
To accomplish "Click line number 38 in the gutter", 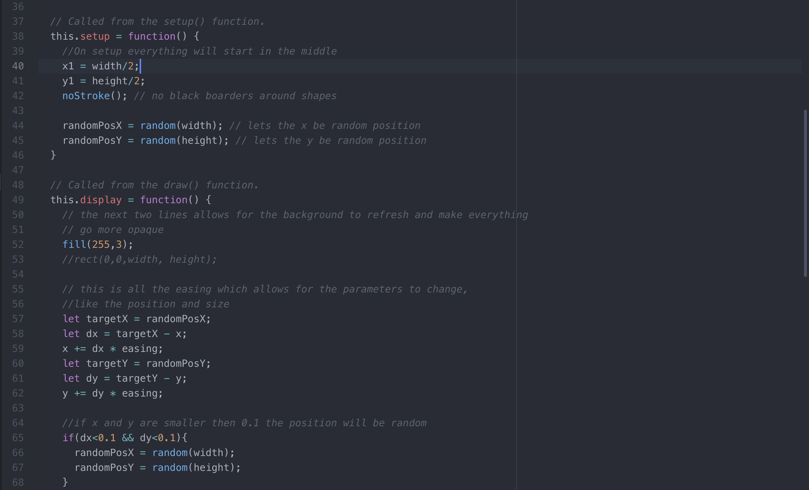I will point(18,36).
